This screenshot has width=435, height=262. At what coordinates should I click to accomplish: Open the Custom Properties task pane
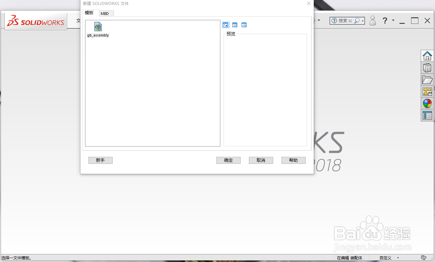427,115
